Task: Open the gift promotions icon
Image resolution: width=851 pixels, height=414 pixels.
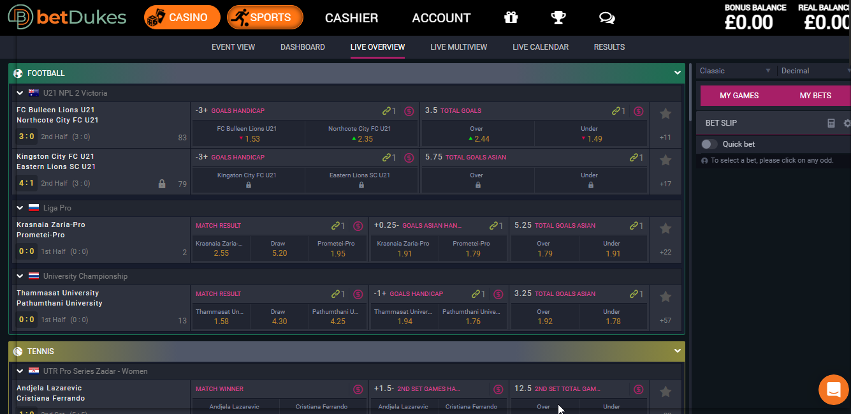Action: click(x=511, y=18)
